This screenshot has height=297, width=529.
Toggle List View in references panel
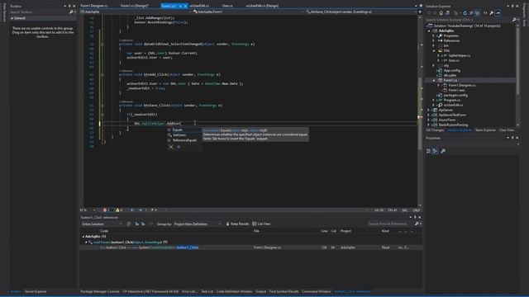click(261, 224)
